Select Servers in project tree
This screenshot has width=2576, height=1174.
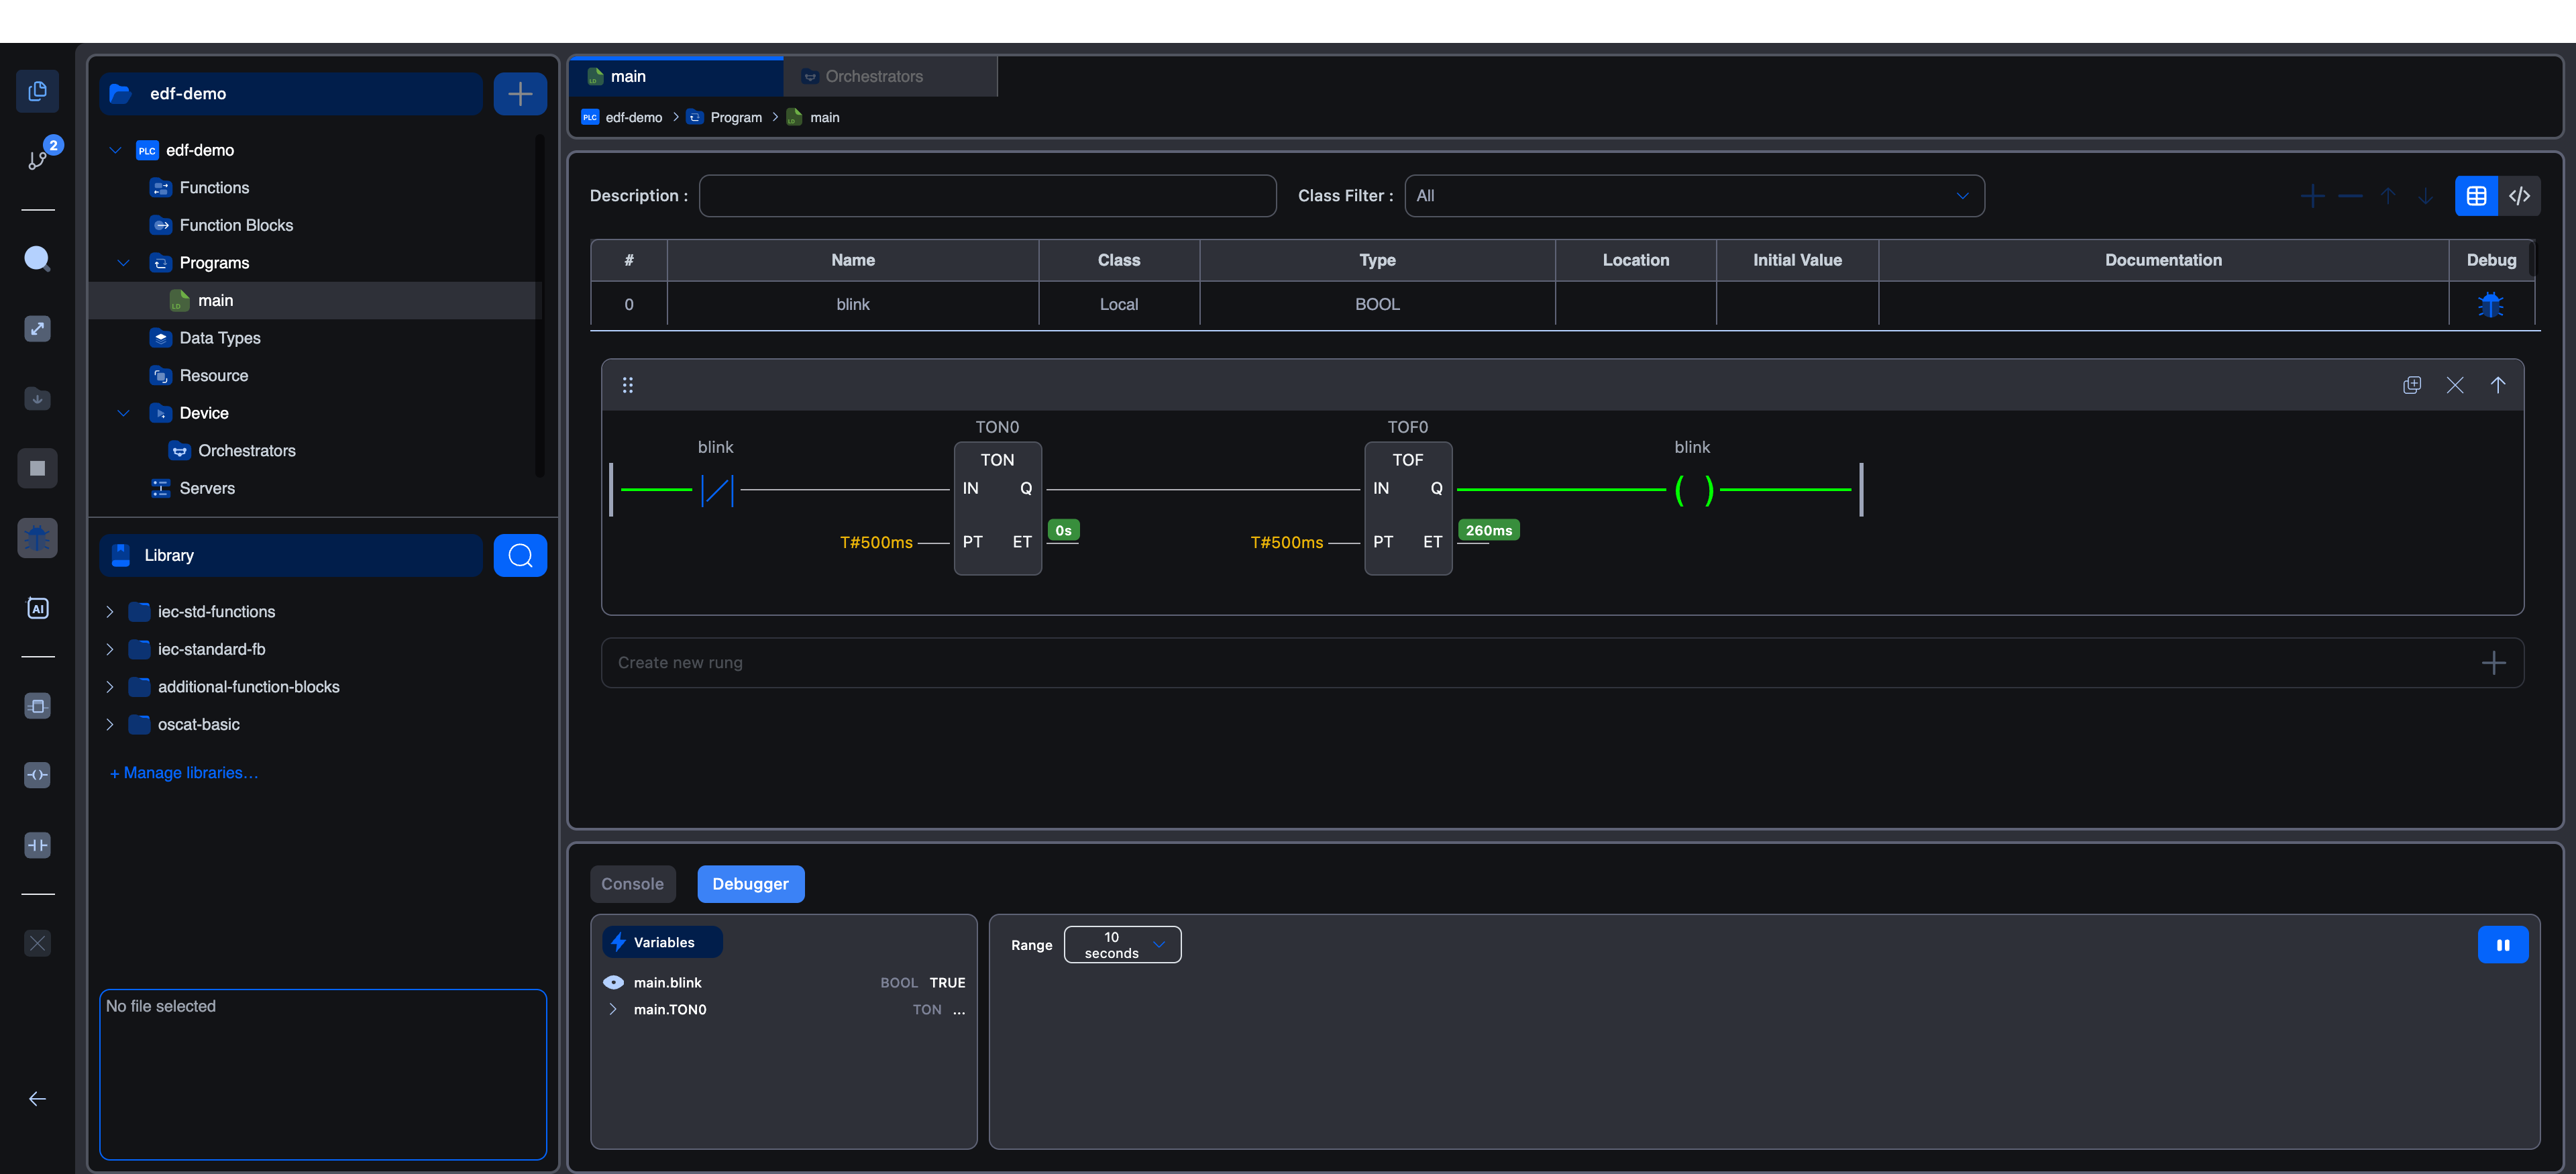pyautogui.click(x=207, y=488)
